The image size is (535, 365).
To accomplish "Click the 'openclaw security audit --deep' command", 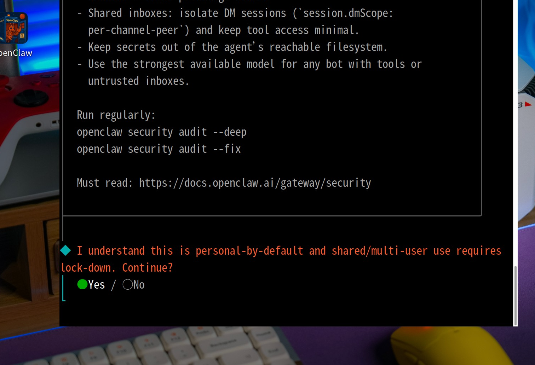I will (162, 132).
